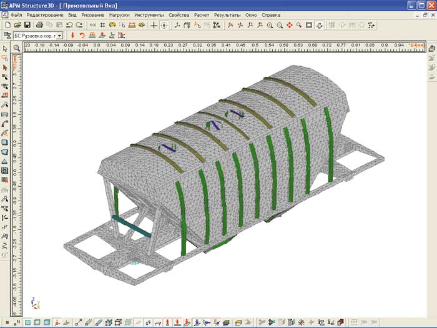Click the red down-arrow load icon
The height and width of the screenshot is (328, 437).
tap(73, 36)
